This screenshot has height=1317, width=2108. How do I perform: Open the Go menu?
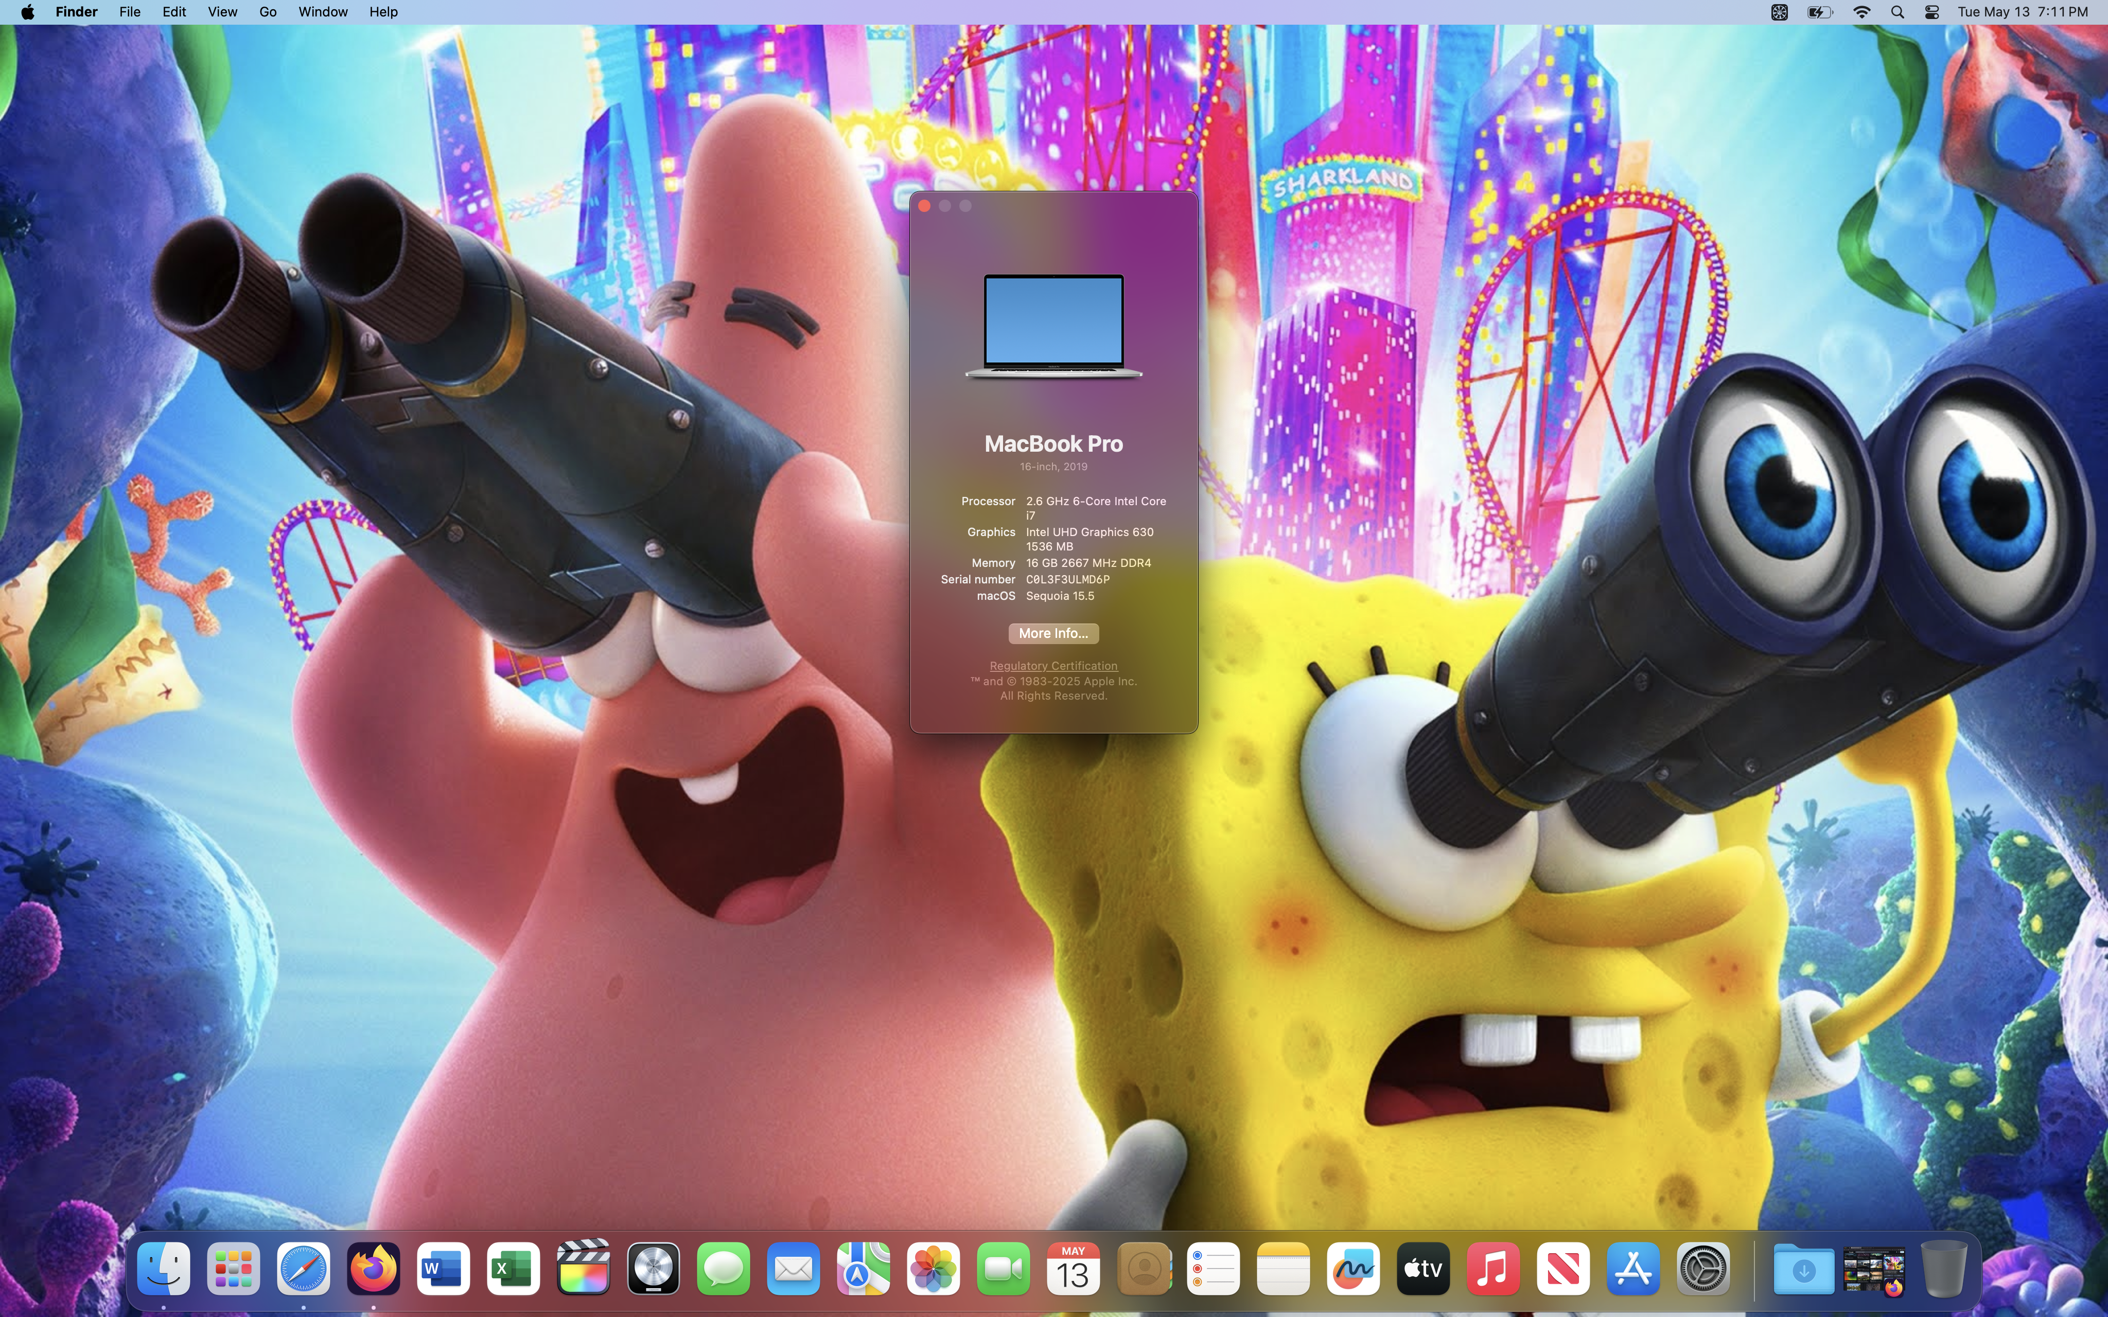[268, 12]
